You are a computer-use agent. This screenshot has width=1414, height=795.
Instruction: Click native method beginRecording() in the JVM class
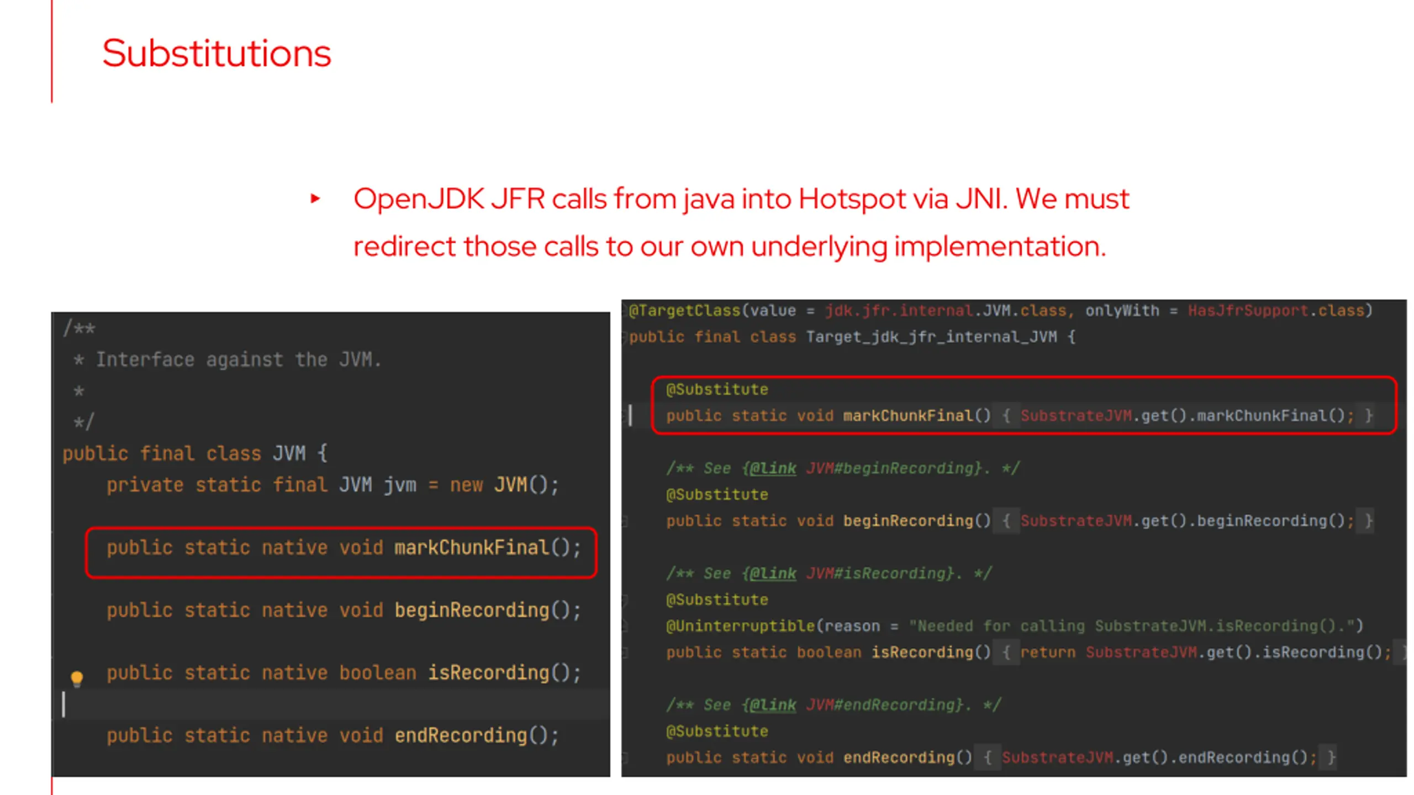click(344, 611)
